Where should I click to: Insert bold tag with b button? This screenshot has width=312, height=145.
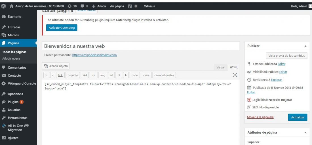pos(46,75)
